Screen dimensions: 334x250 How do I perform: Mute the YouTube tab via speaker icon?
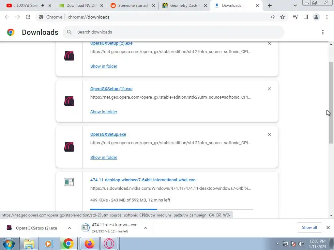tap(43, 6)
